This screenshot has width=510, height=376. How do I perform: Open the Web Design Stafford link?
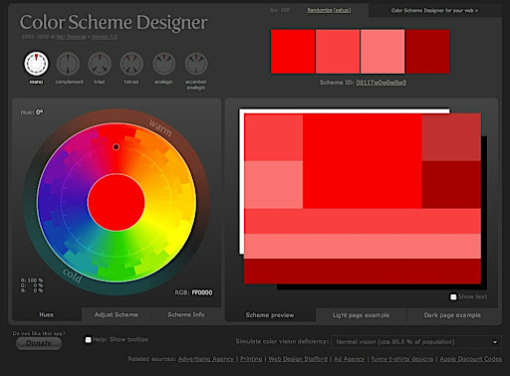[298, 359]
